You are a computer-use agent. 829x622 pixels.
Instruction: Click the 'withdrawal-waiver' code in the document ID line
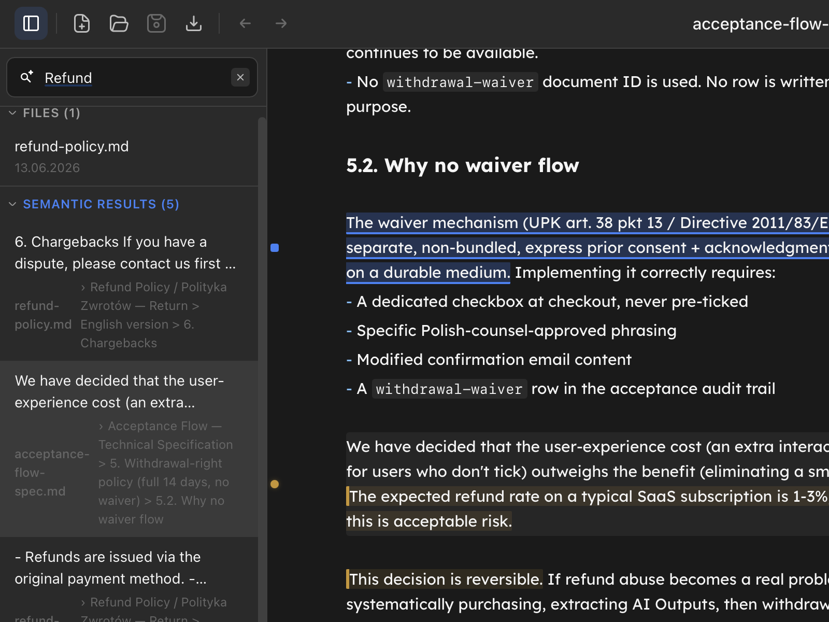pos(460,82)
